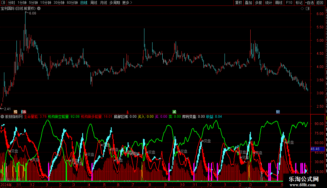The height and width of the screenshot is (188, 327).
Task: Click the 买入: 0.00 label
Action: click(x=146, y=117)
